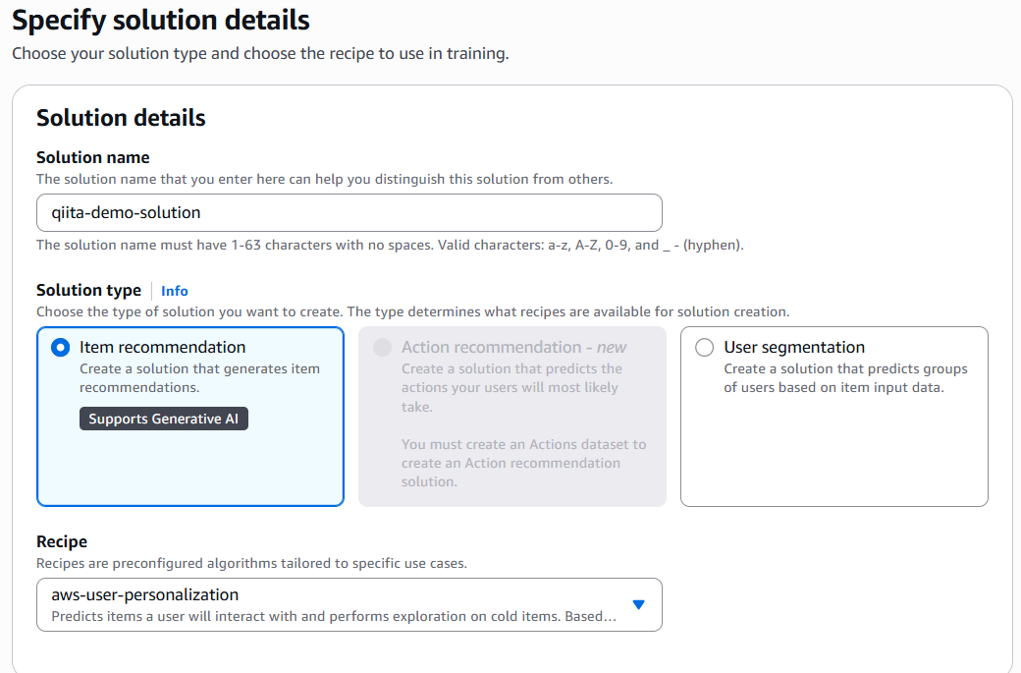1021x673 pixels.
Task: Open the Info link beside Solution type
Action: [175, 291]
